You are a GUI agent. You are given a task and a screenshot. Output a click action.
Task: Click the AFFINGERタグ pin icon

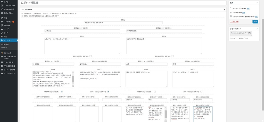2,9
